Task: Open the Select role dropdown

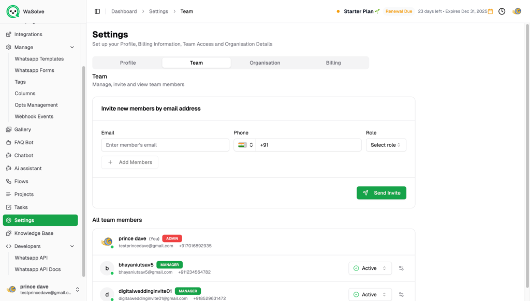Action: pyautogui.click(x=386, y=145)
